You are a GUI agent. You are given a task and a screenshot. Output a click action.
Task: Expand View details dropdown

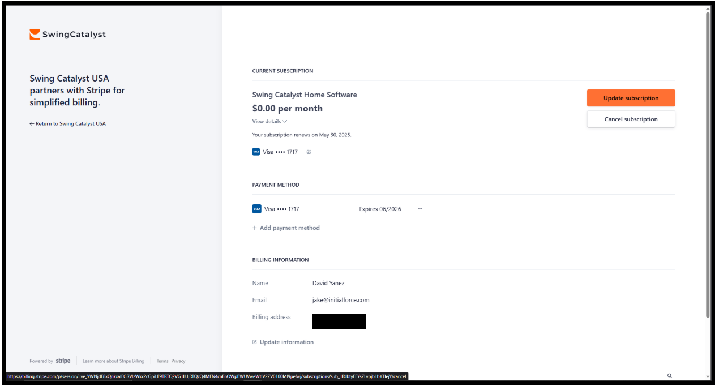pyautogui.click(x=269, y=121)
